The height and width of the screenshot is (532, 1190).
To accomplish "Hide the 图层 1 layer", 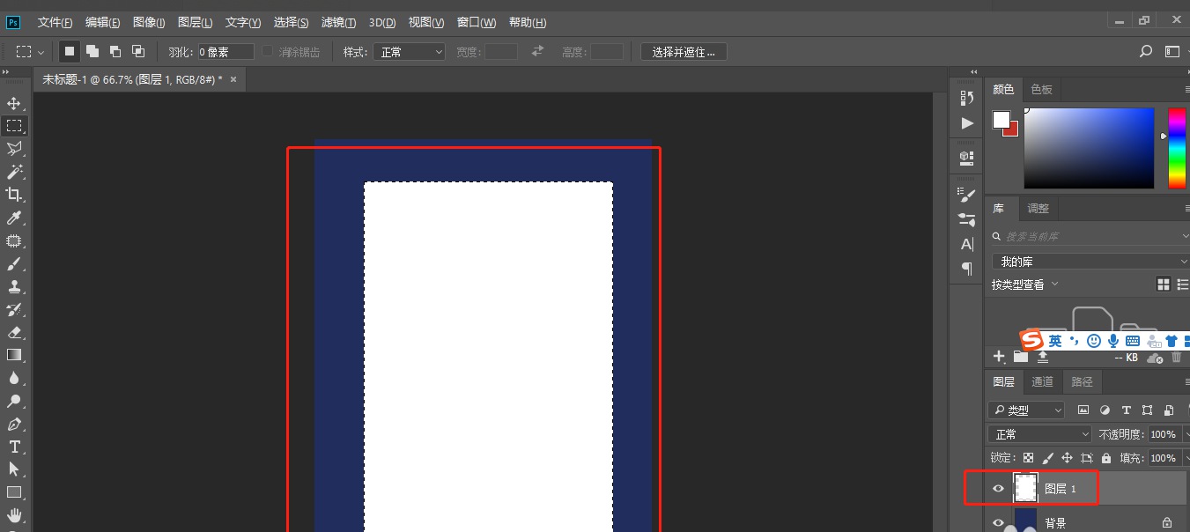I will click(x=998, y=488).
